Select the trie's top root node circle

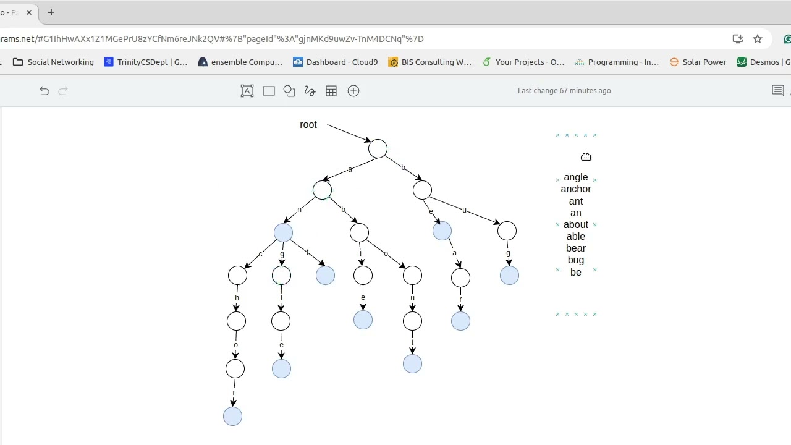[x=378, y=149]
